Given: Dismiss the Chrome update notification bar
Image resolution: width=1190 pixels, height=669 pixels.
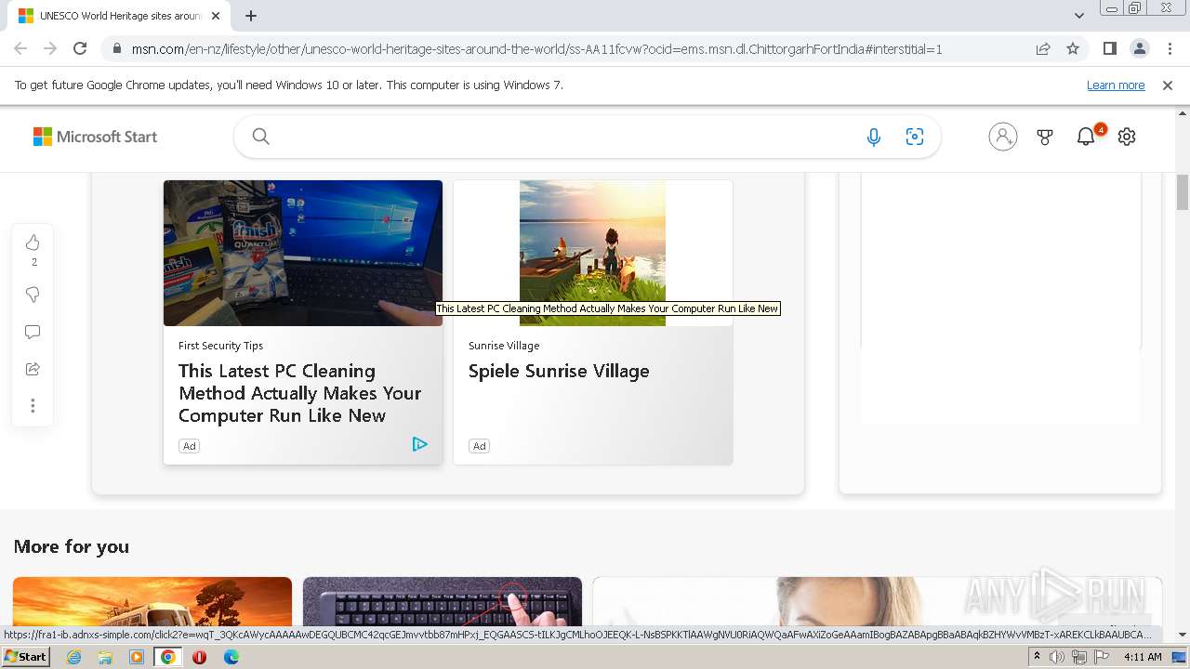Looking at the screenshot, I should coord(1168,85).
